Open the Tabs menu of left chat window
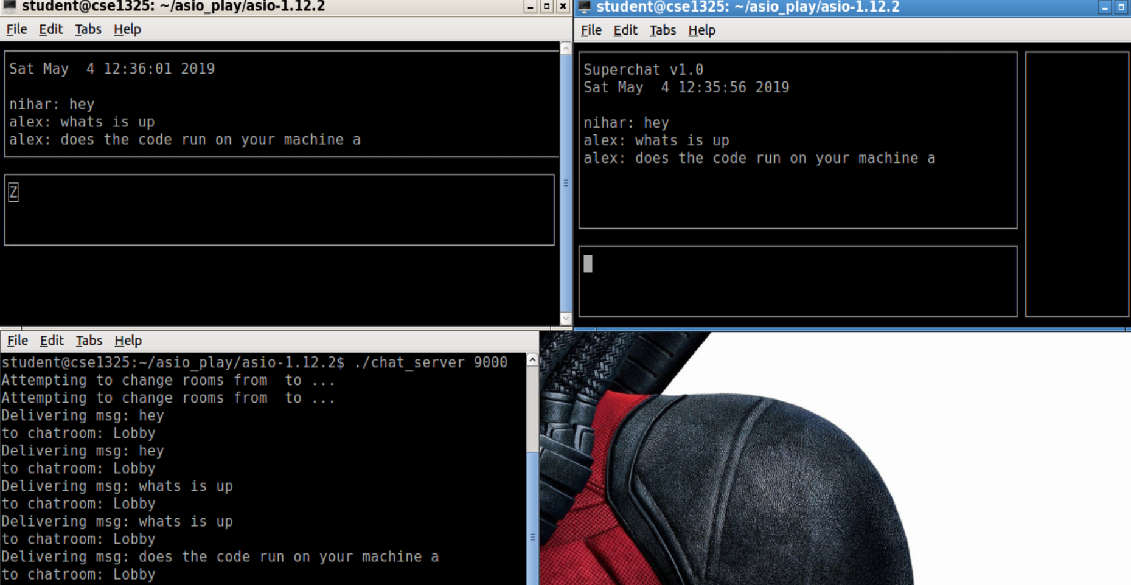 click(x=88, y=29)
